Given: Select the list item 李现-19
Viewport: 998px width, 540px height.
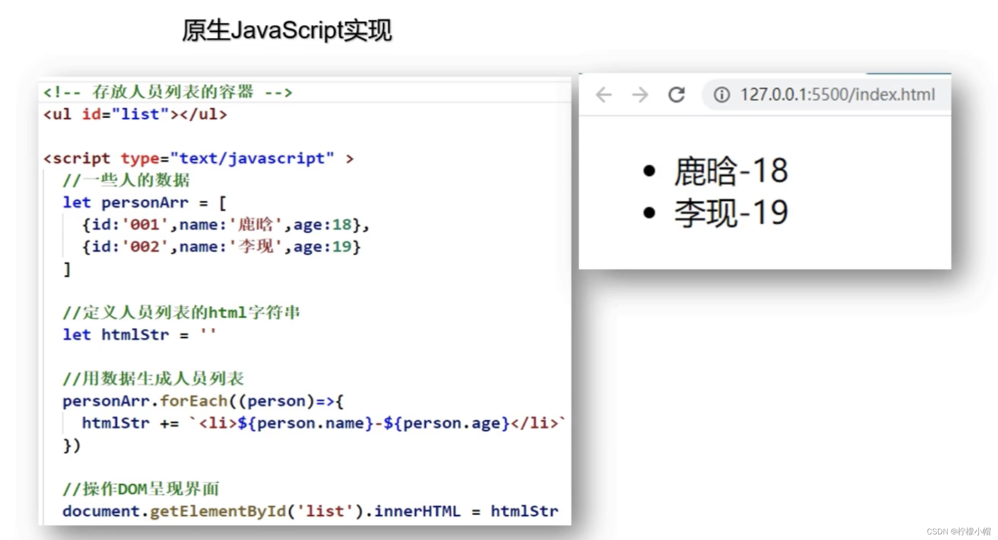Looking at the screenshot, I should 731,213.
